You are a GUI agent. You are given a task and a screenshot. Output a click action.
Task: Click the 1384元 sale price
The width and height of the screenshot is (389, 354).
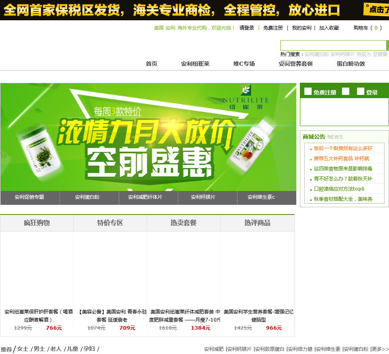[201, 328]
